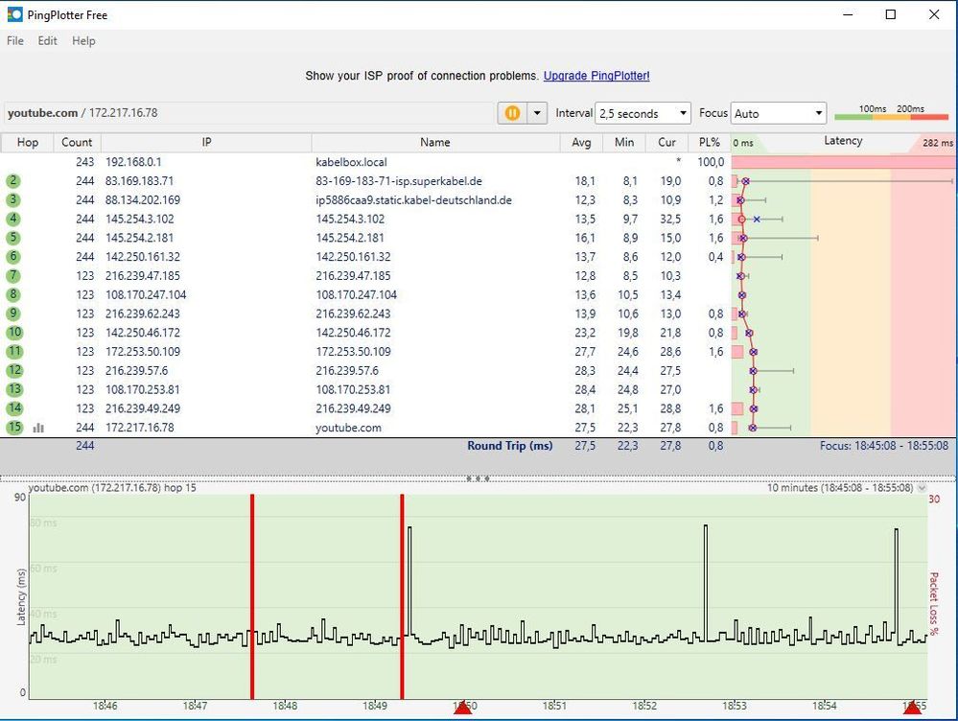The height and width of the screenshot is (721, 958).
Task: Click the red triangle marker near 18:55
Action: tap(912, 708)
